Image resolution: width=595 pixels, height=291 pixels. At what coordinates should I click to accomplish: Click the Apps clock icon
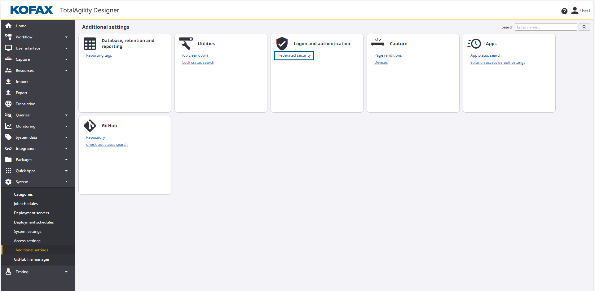tap(474, 44)
